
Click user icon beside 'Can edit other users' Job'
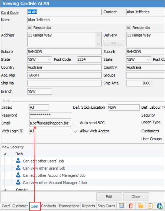coord(18,161)
